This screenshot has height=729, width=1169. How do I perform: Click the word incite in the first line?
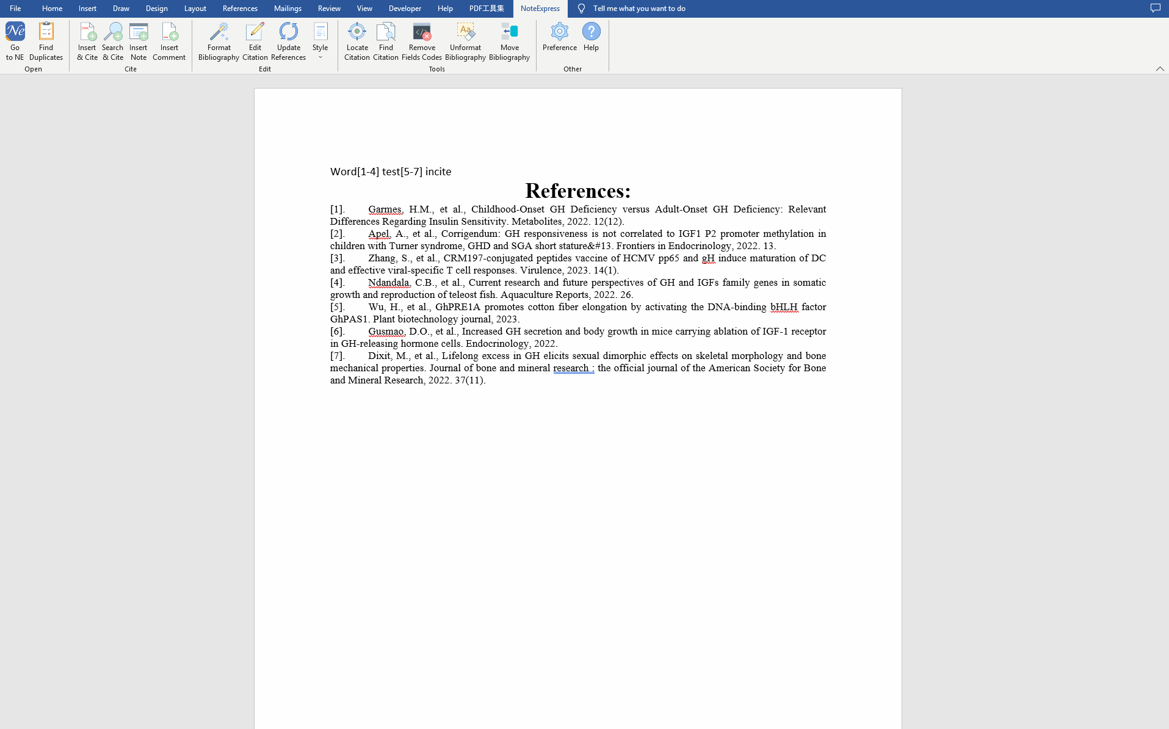coord(438,172)
